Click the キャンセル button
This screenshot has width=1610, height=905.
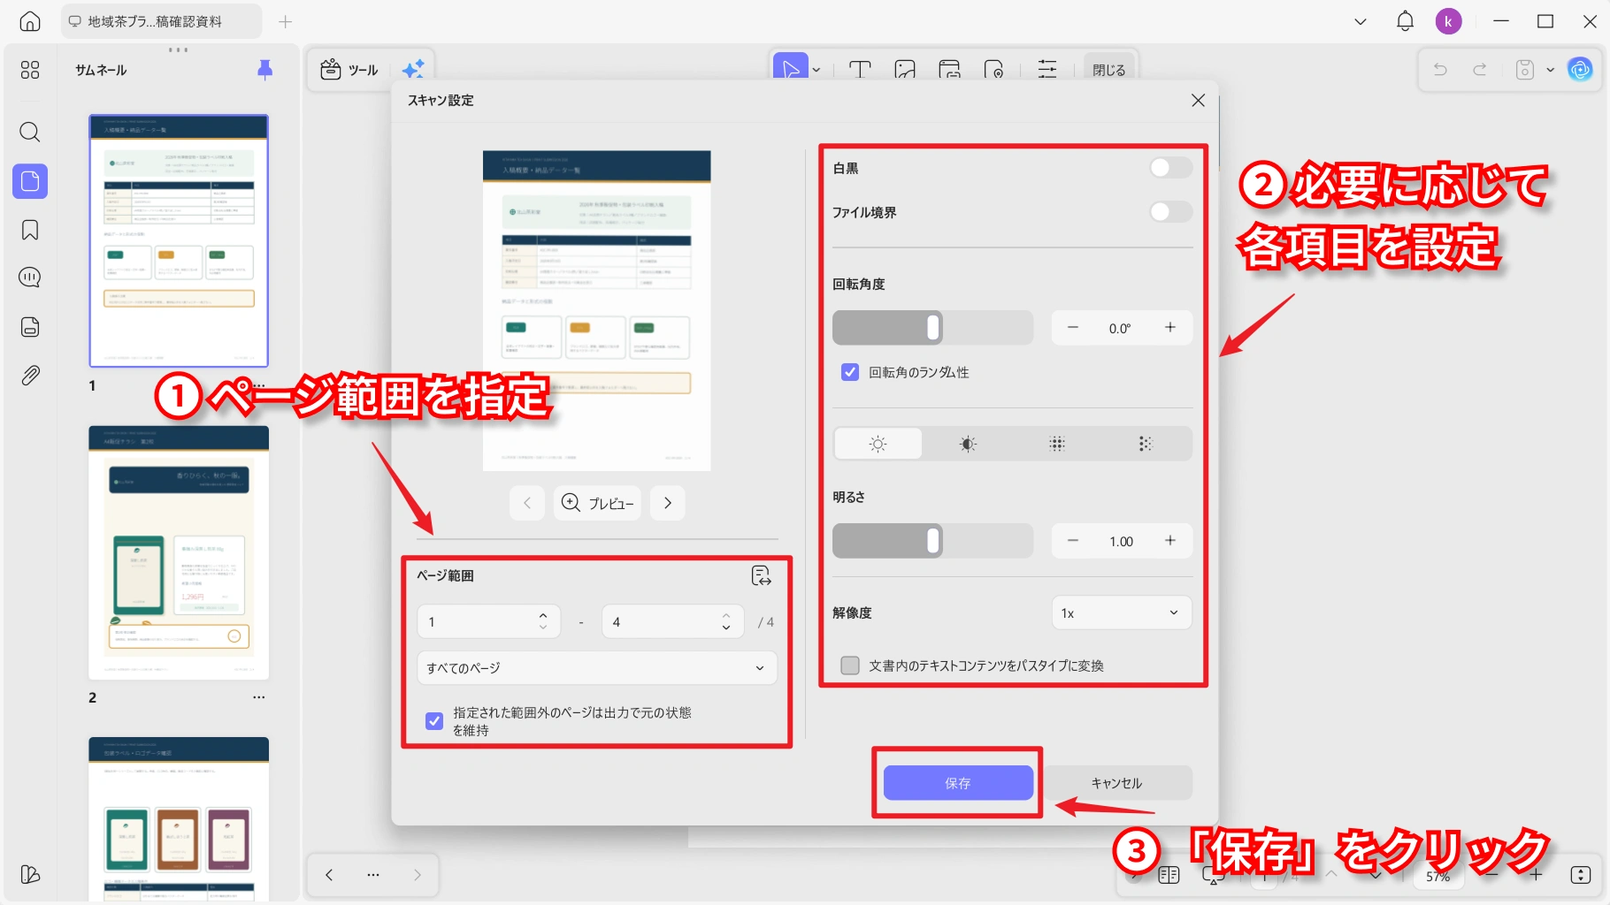pyautogui.click(x=1116, y=783)
